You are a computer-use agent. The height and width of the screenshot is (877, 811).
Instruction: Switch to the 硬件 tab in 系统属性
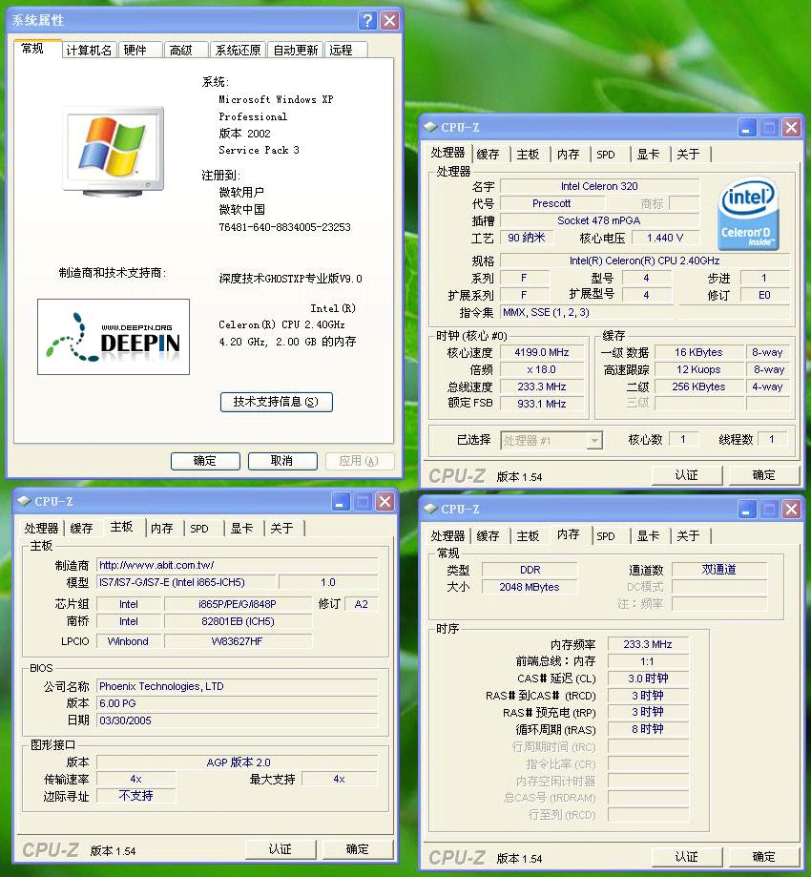pos(139,50)
